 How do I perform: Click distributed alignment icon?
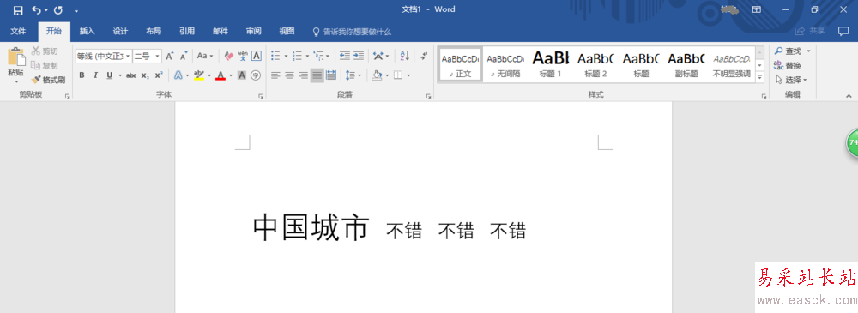tap(331, 75)
